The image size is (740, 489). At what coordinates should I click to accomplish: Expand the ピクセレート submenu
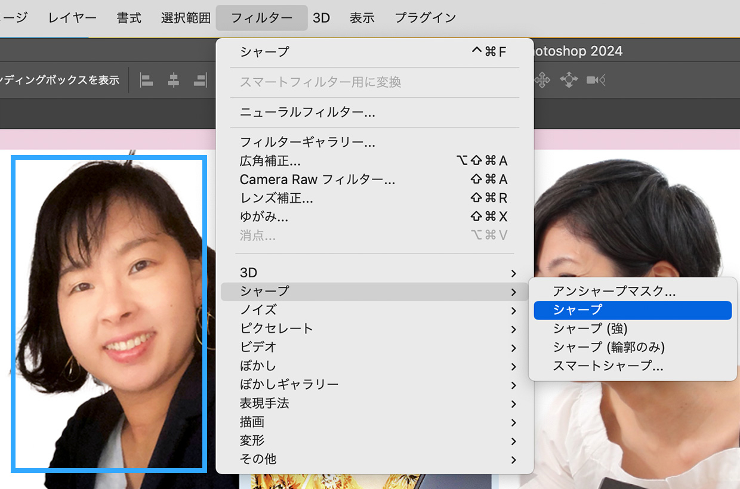click(x=374, y=329)
